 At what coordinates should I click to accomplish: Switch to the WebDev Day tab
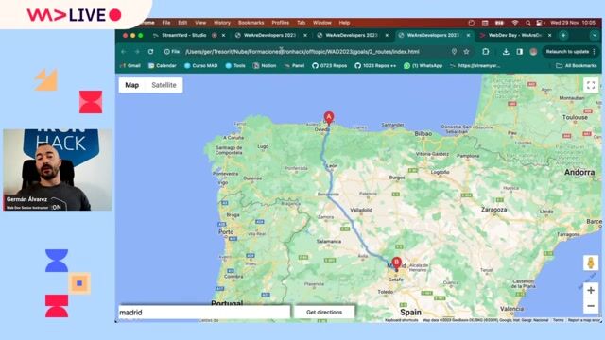point(514,35)
